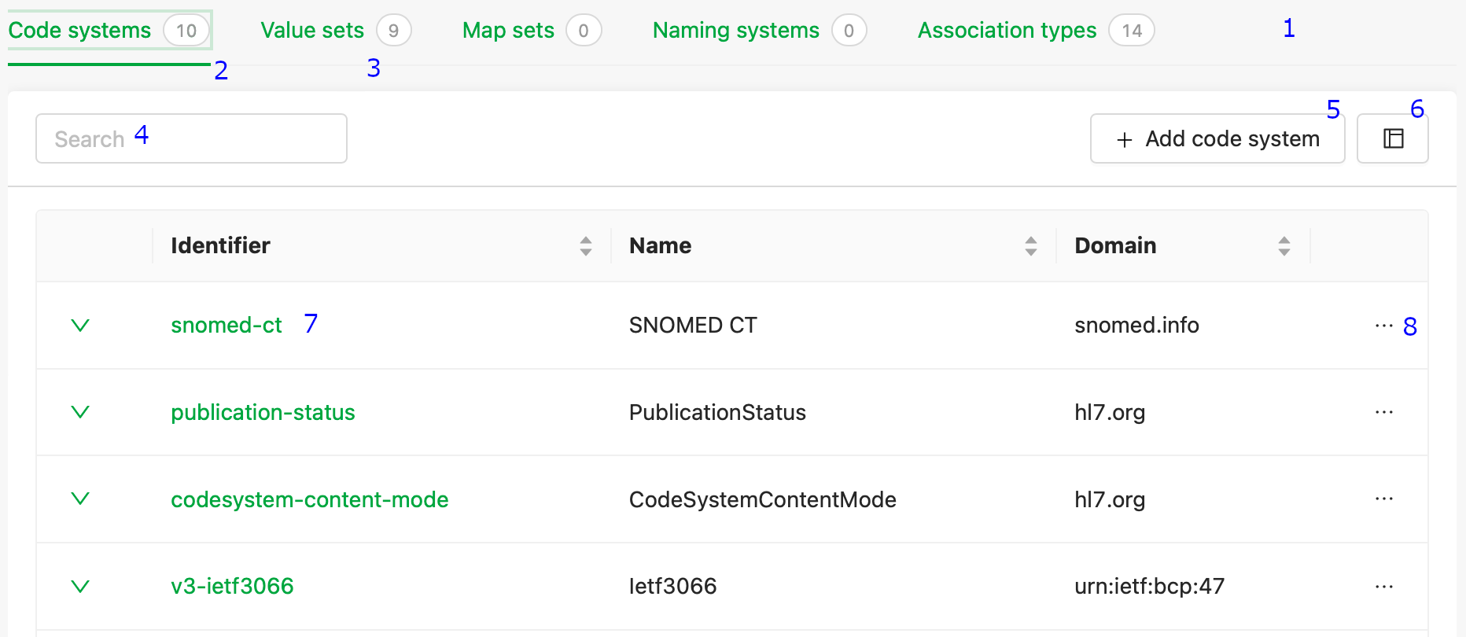1466x637 pixels.
Task: Click the Name column header
Action: (x=834, y=246)
